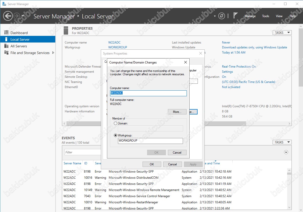Click Pacific Time zone link
Viewport: 303px width, 212px height.
click(248, 82)
